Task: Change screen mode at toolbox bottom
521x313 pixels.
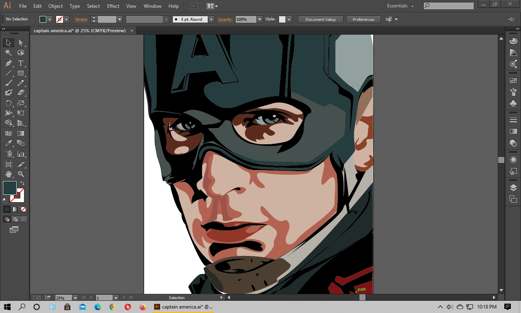Action: coord(14,229)
